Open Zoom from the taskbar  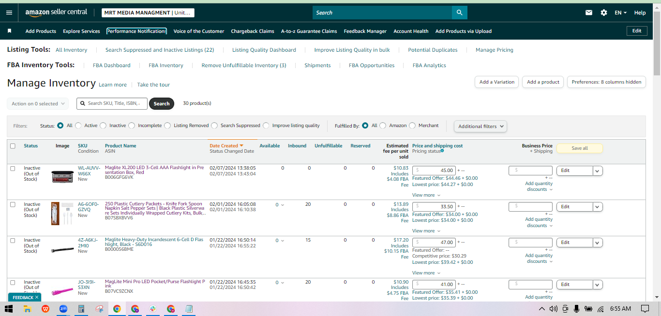pyautogui.click(x=63, y=309)
